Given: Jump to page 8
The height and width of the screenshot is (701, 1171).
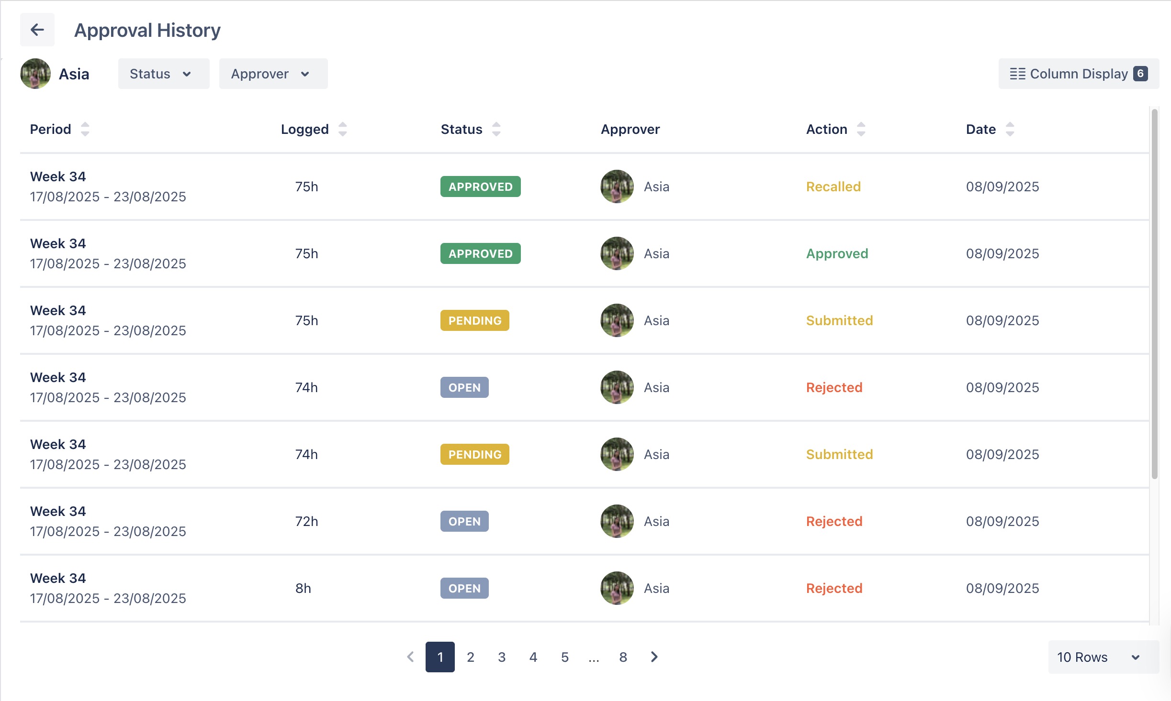Looking at the screenshot, I should pos(623,657).
